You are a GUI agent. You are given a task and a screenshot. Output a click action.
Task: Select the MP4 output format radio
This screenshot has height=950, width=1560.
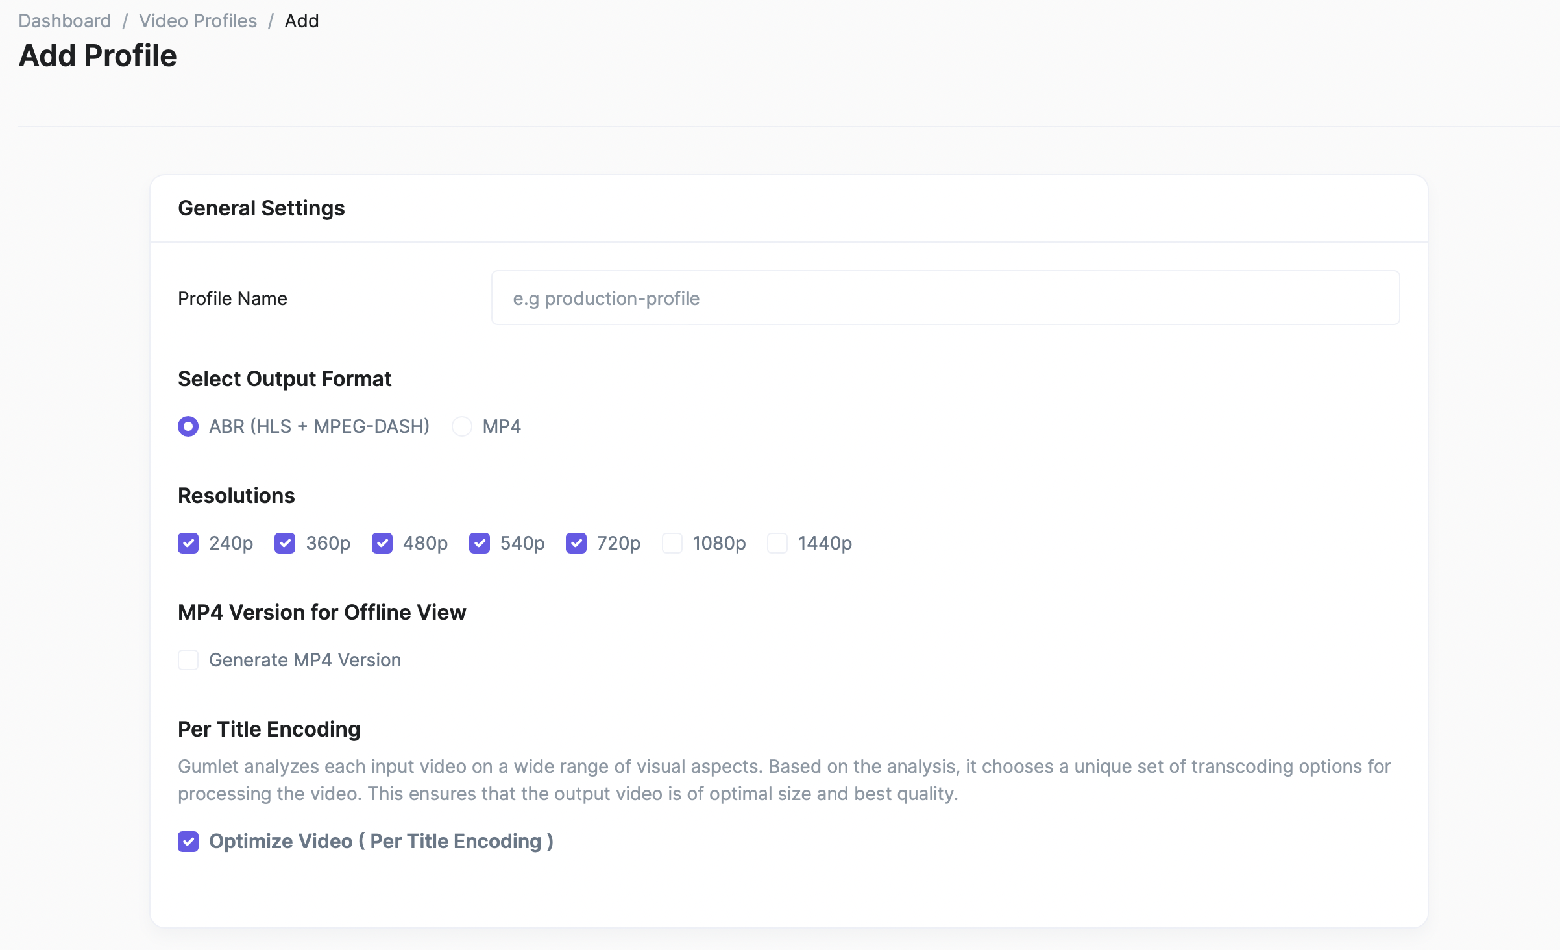coord(462,426)
